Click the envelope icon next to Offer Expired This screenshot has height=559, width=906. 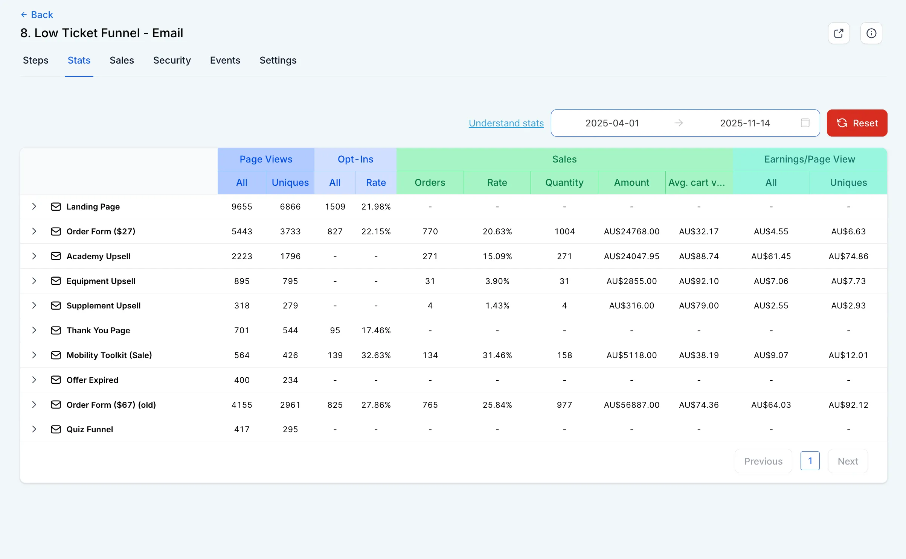(x=56, y=380)
